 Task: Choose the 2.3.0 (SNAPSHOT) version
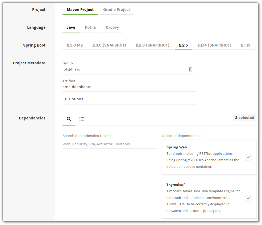click(x=109, y=45)
